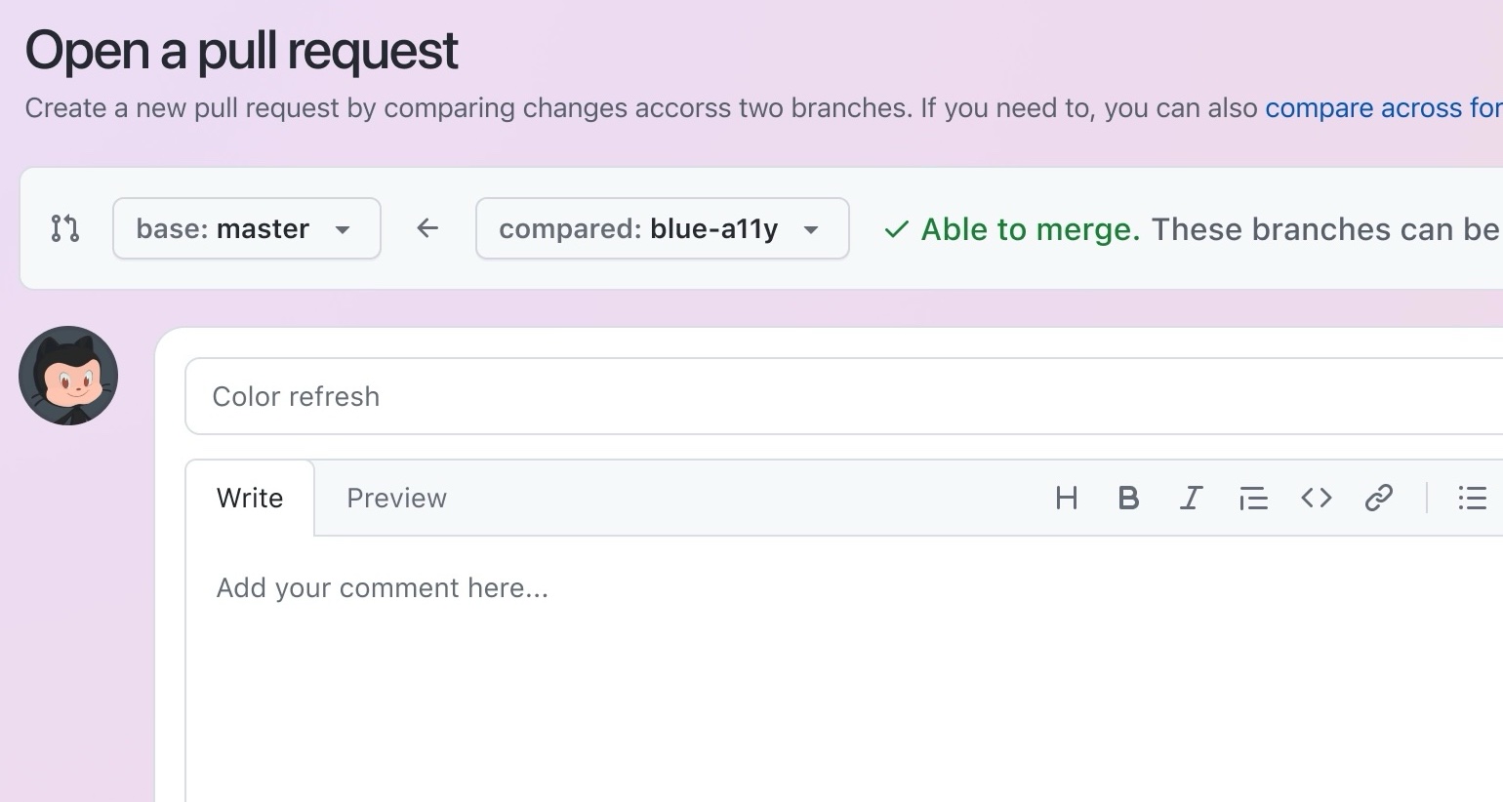Insert a hyperlink into the comment
This screenshot has height=802, width=1503.
point(1378,498)
